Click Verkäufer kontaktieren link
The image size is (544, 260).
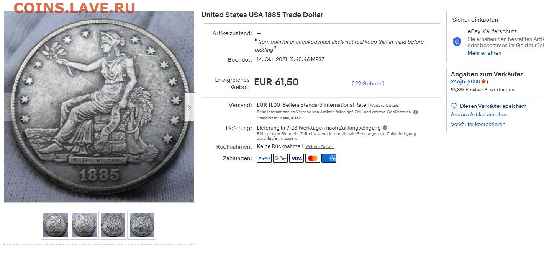(x=478, y=124)
